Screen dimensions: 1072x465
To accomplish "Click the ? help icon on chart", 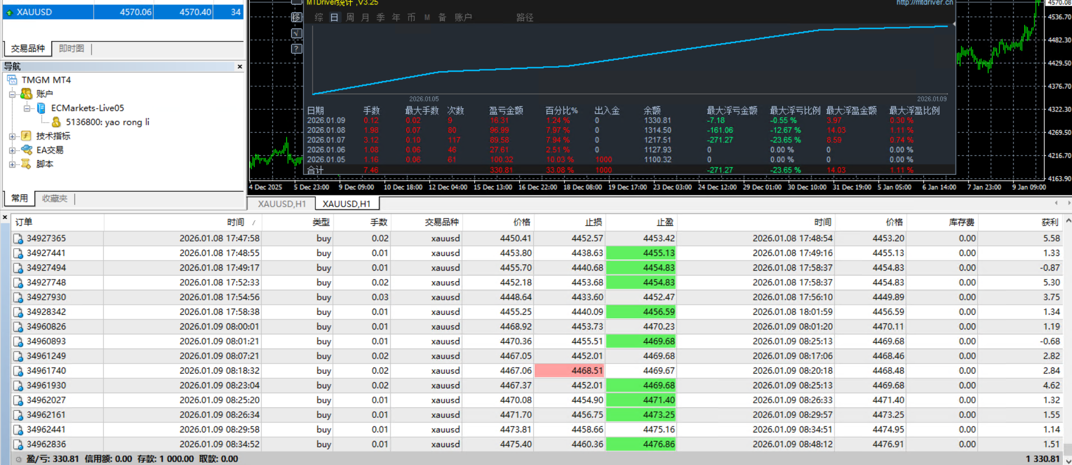I will [296, 49].
